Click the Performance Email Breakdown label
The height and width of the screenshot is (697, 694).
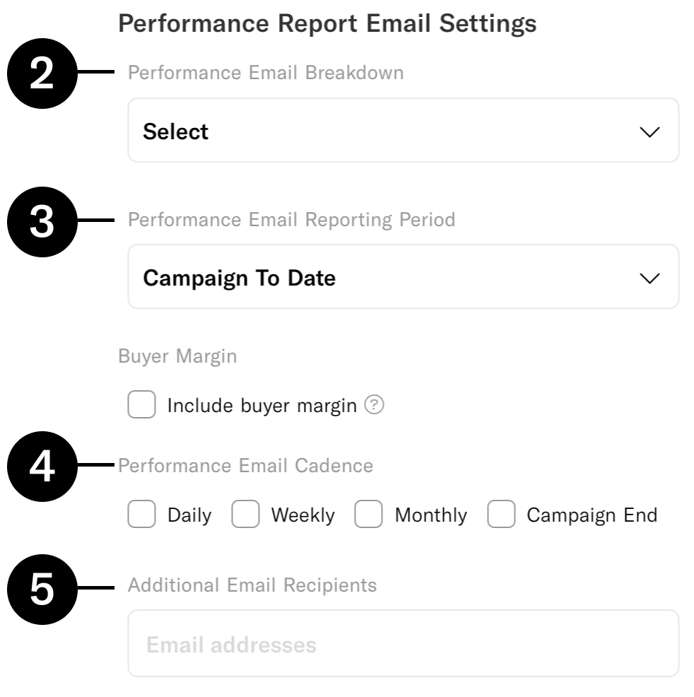point(266,73)
